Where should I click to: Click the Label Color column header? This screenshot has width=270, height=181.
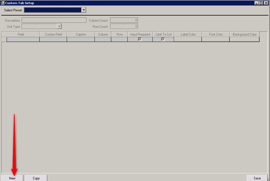point(188,34)
